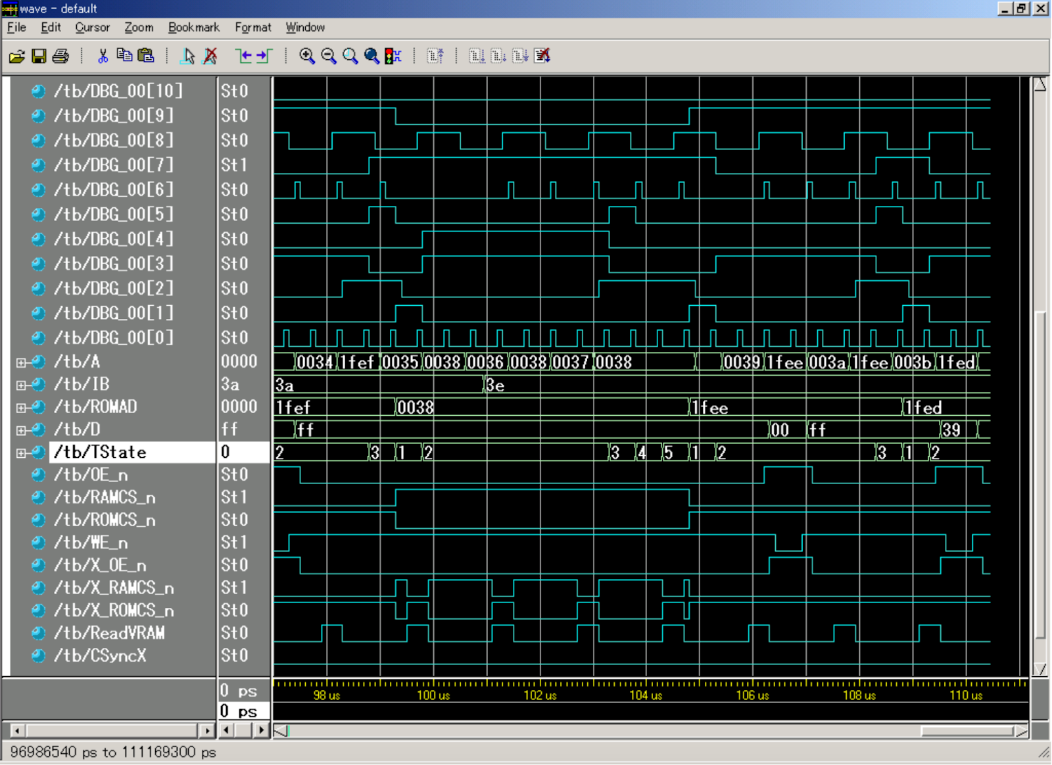Paste the copied signal
Screen dimensions: 1052x765
click(145, 56)
